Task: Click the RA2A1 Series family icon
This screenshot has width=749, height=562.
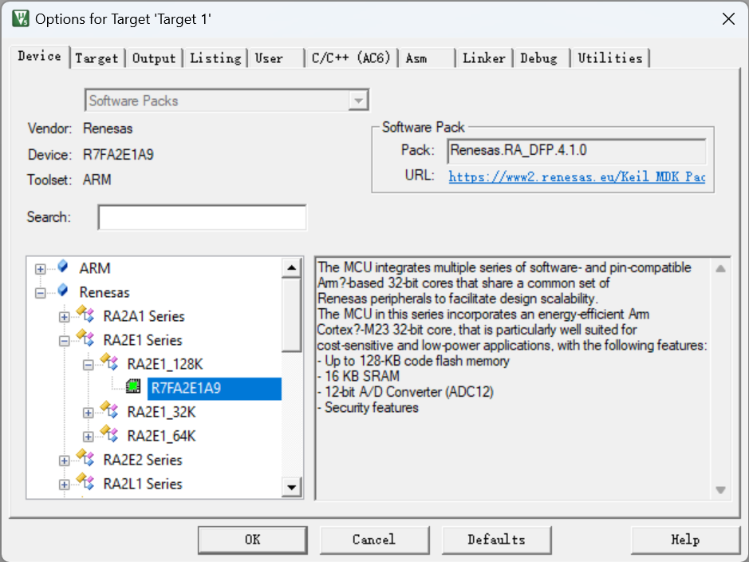Action: coord(85,315)
